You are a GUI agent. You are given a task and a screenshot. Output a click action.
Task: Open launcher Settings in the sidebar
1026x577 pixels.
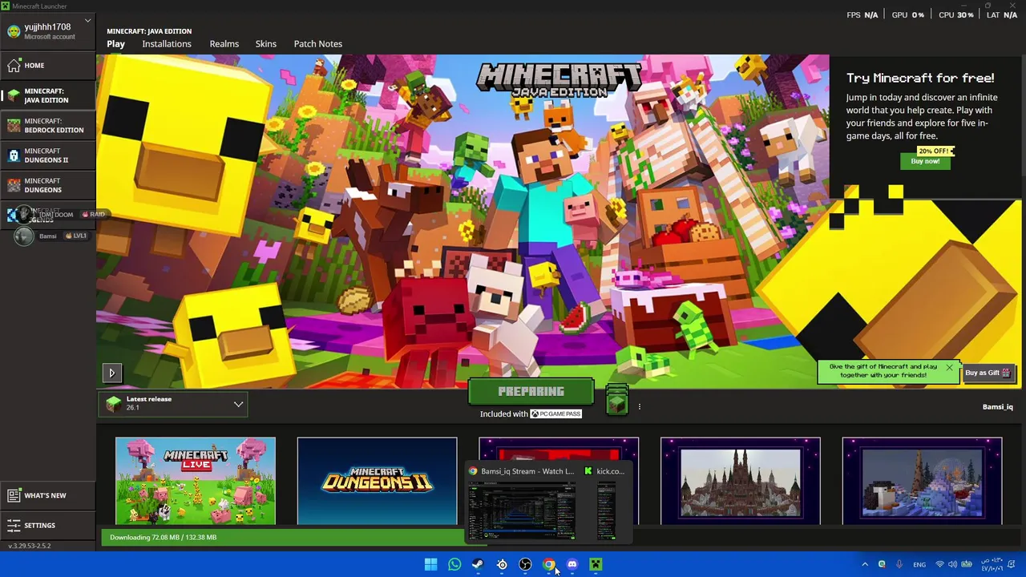pos(48,526)
